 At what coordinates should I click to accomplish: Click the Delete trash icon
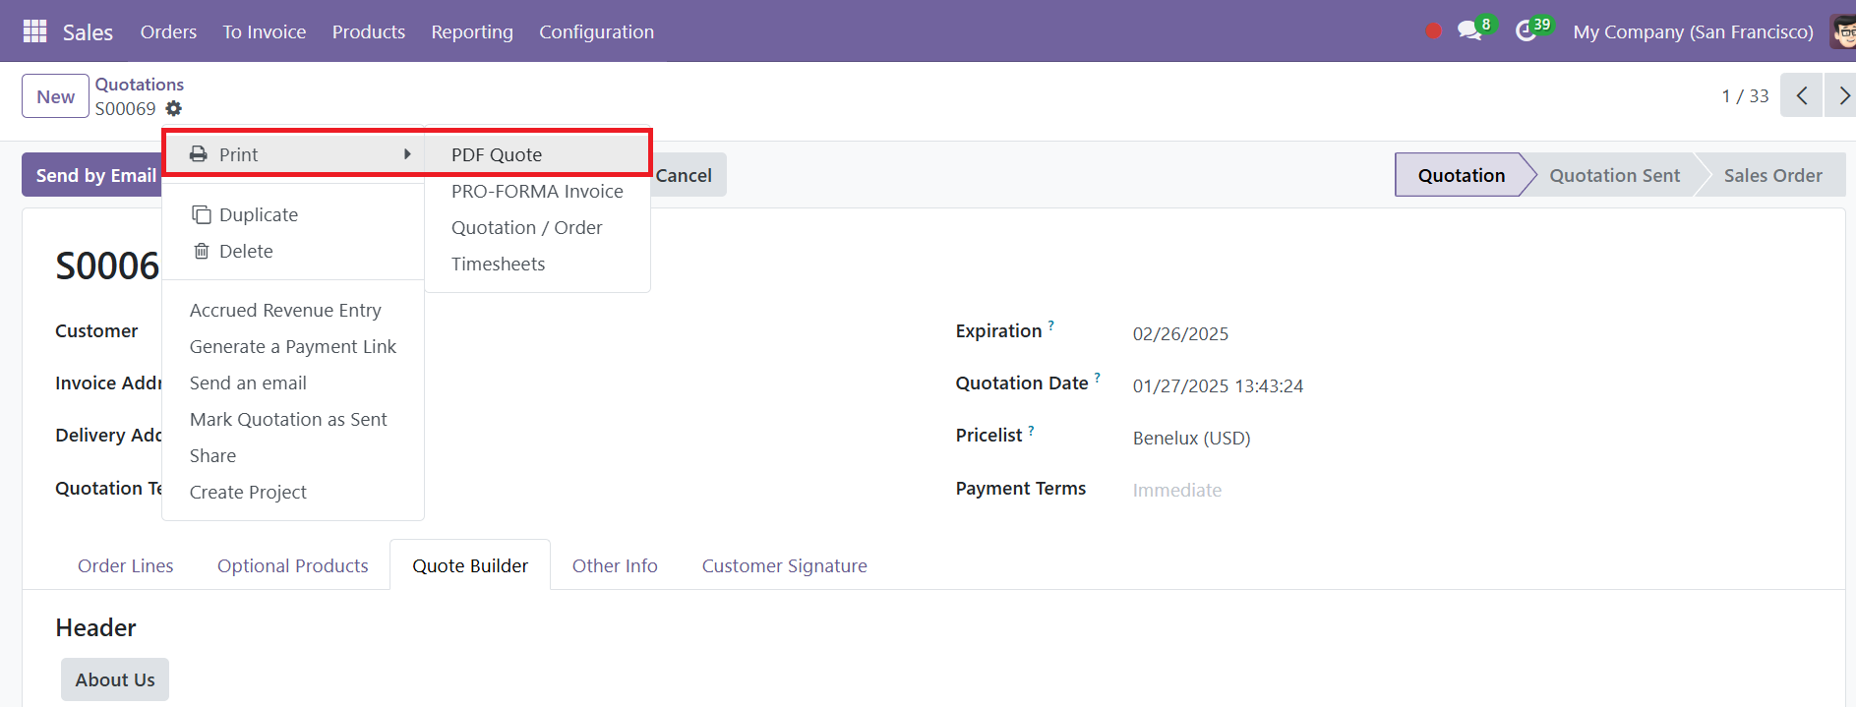(x=202, y=251)
